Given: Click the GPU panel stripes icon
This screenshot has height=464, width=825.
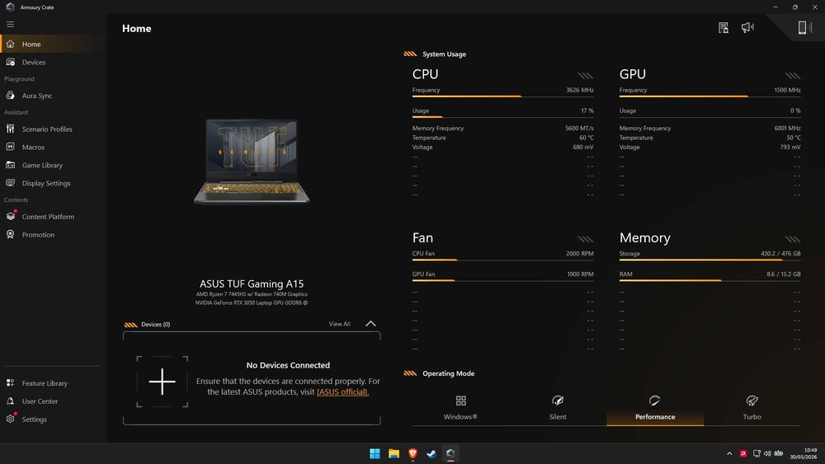Looking at the screenshot, I should tap(792, 76).
